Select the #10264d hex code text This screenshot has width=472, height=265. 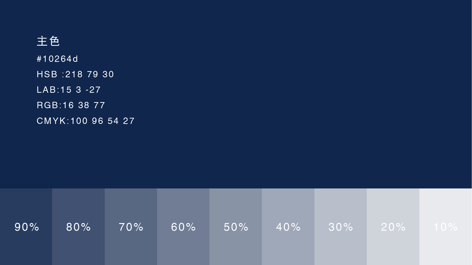[58, 59]
